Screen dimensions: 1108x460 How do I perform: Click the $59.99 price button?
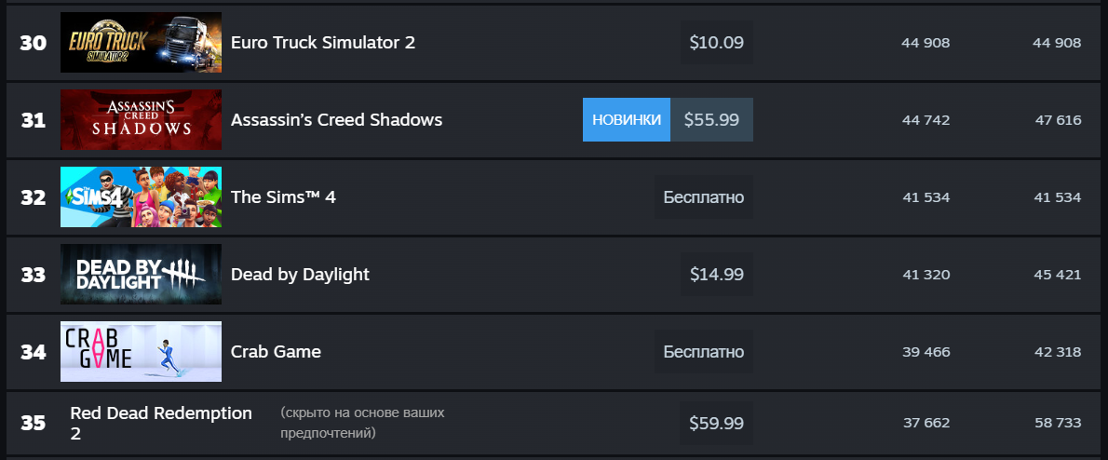717,423
